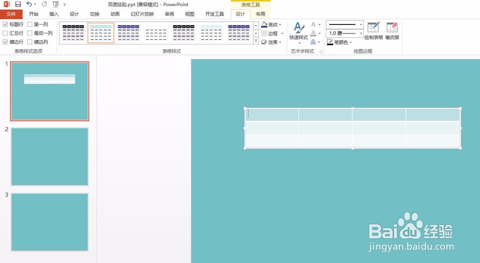Switch to the 开始 tab
Viewport: 480px width, 263px height.
click(x=34, y=14)
